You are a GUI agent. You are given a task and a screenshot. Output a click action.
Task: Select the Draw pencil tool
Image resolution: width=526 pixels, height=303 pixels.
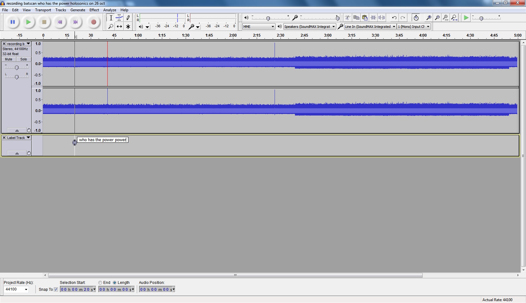(x=128, y=18)
